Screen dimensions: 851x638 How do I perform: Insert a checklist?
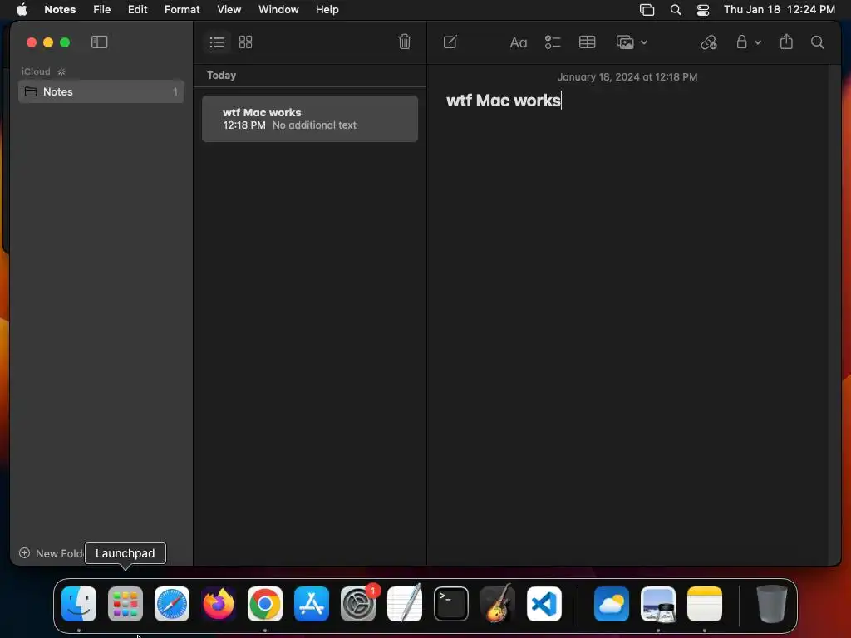coord(553,42)
